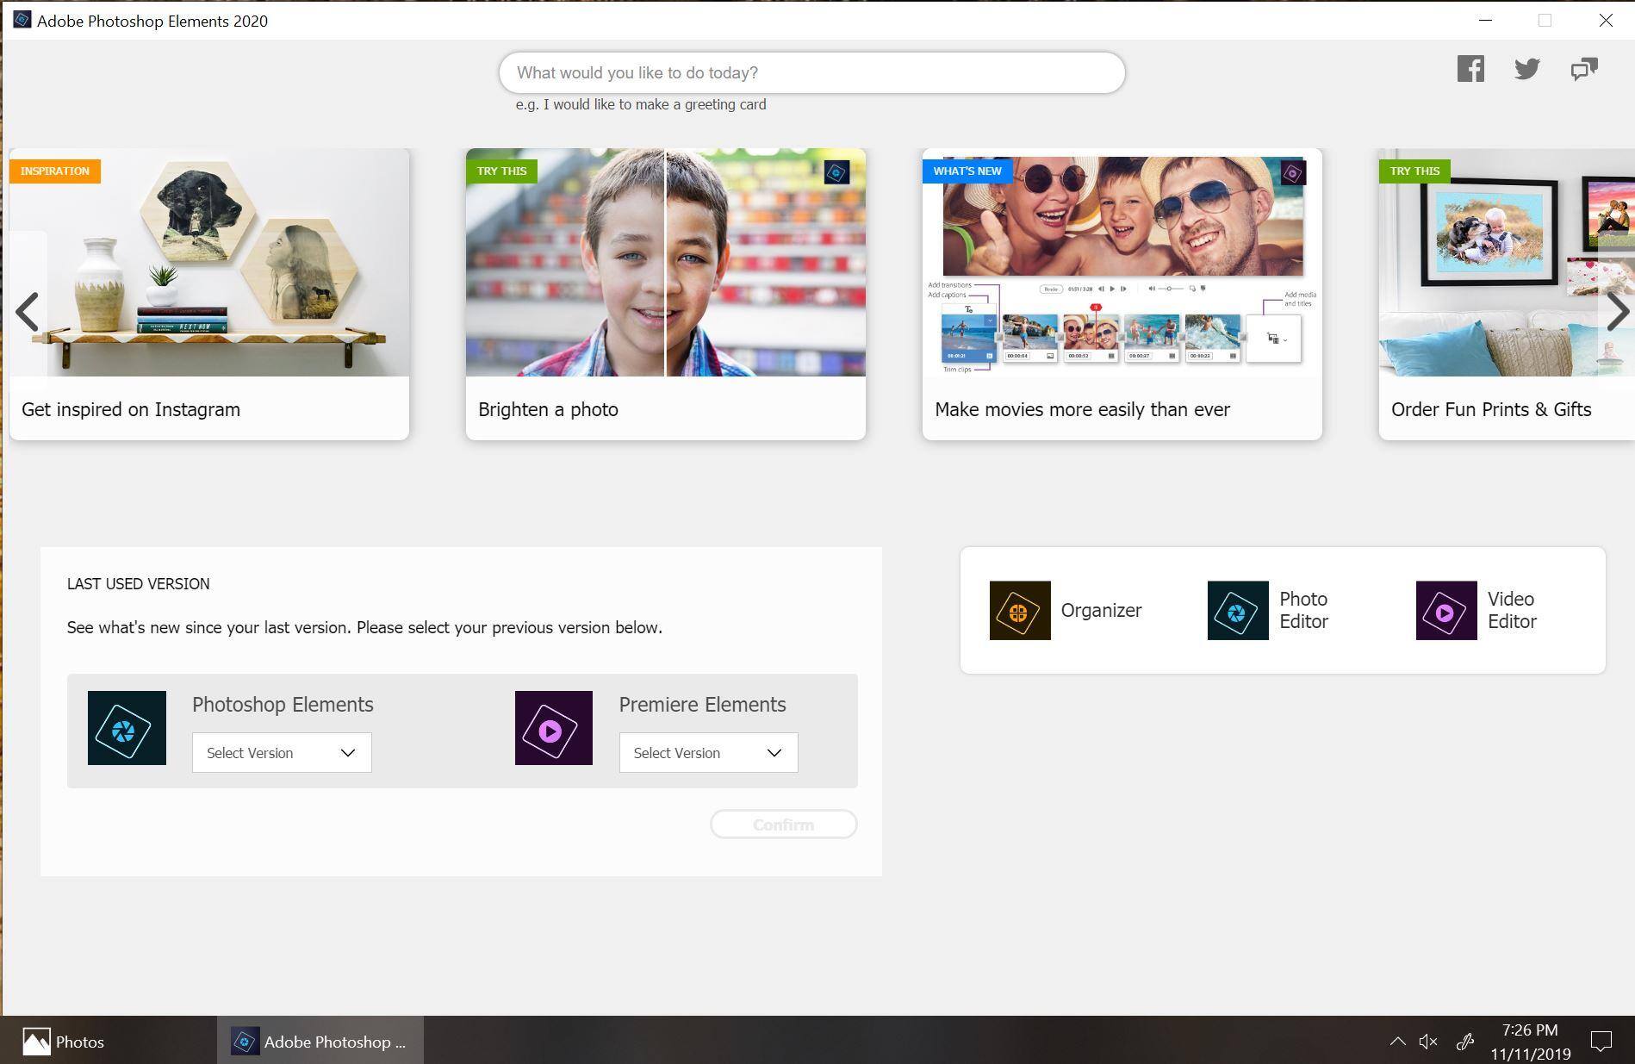
Task: Expand Premiere Elements Select Version dropdown
Action: 708,753
